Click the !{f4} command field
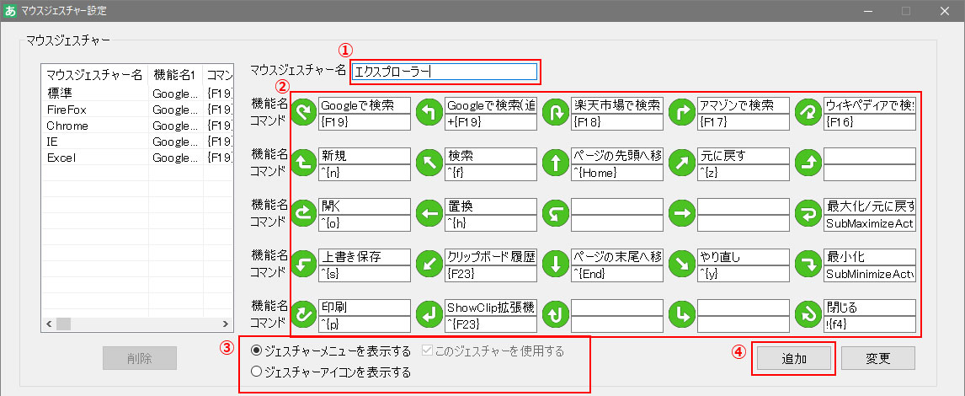The image size is (965, 396). coord(870,324)
